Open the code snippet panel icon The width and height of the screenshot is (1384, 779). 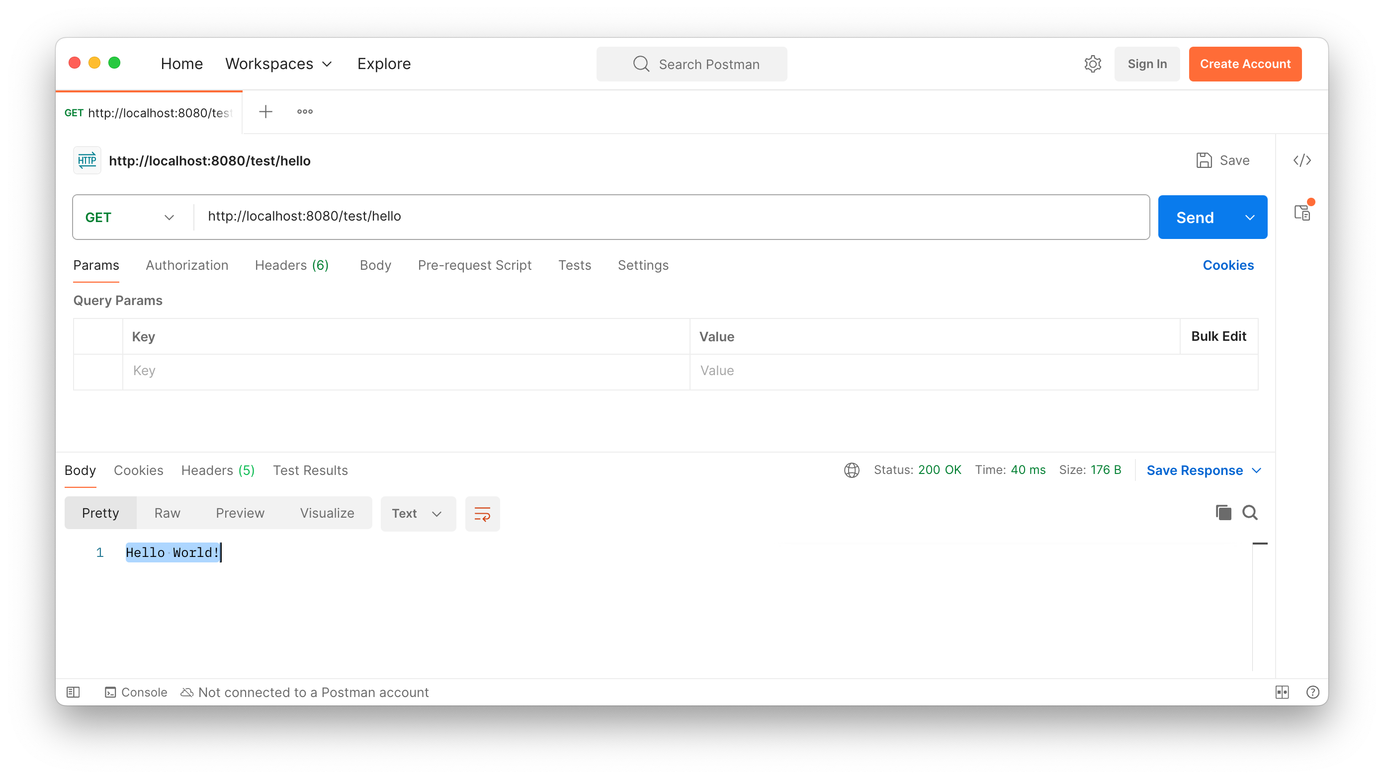tap(1302, 160)
